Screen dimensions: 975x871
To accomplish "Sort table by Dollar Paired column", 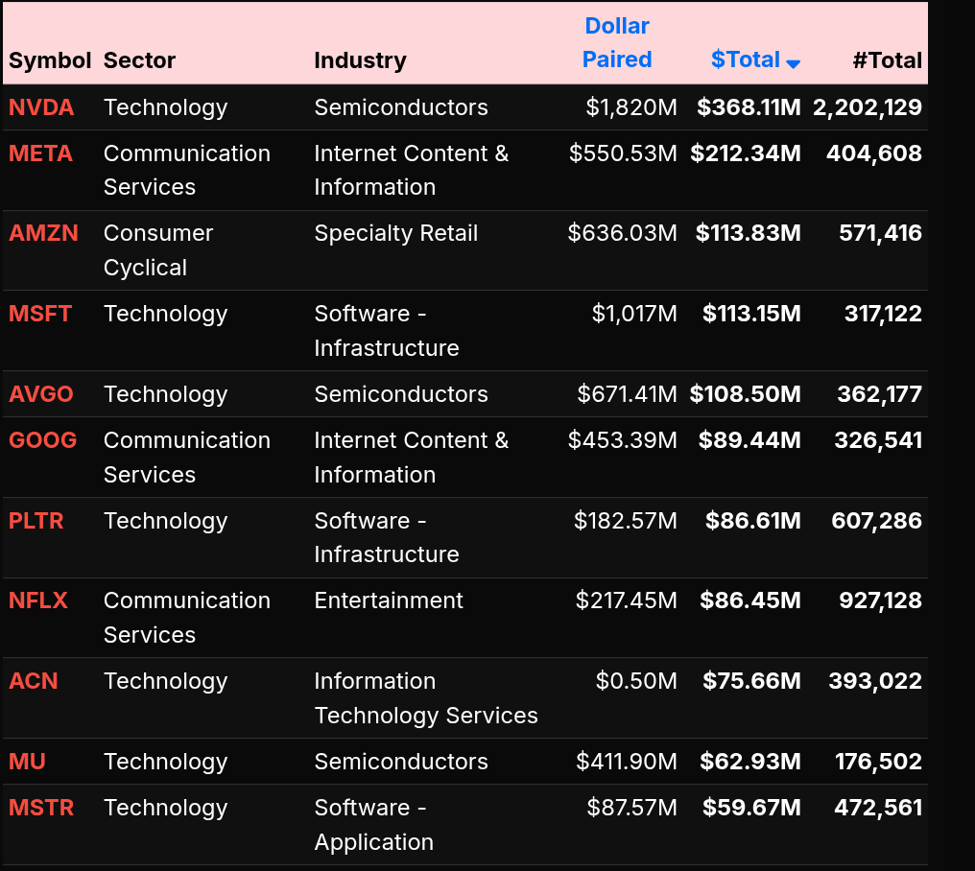I will pos(617,43).
